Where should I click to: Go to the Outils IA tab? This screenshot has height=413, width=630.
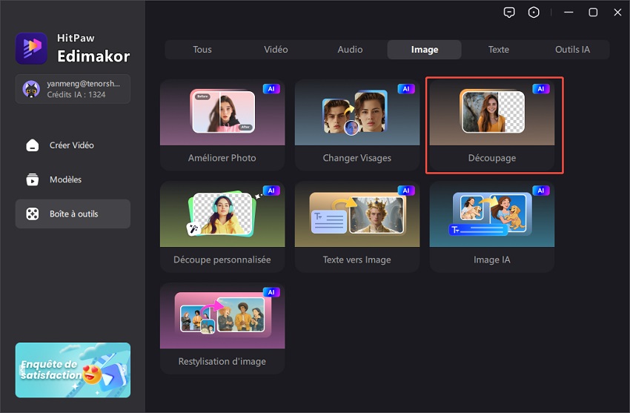tap(572, 50)
